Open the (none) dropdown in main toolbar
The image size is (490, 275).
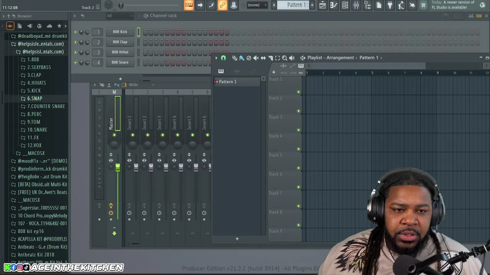pyautogui.click(x=257, y=5)
